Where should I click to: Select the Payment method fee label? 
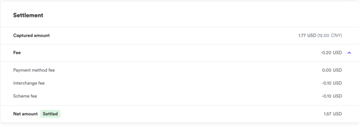coord(34,70)
